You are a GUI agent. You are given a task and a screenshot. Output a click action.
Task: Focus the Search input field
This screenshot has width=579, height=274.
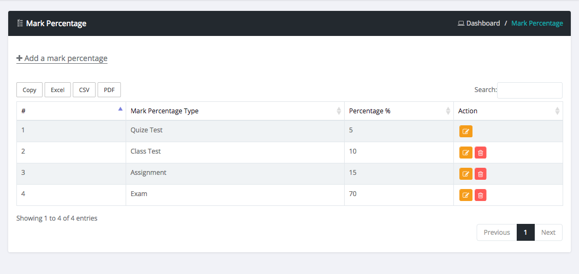529,90
